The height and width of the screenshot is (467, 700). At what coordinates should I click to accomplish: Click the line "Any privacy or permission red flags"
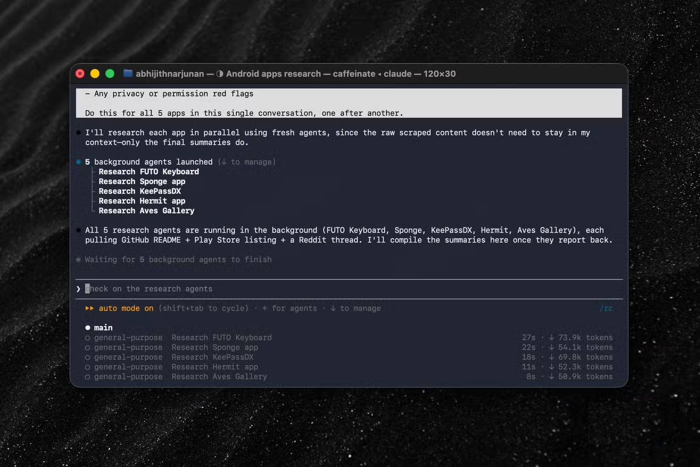[x=169, y=93]
